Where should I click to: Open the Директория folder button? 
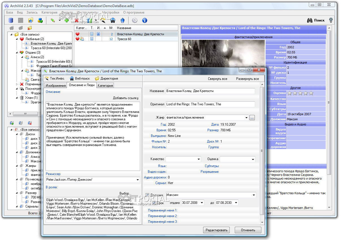(x=107, y=78)
